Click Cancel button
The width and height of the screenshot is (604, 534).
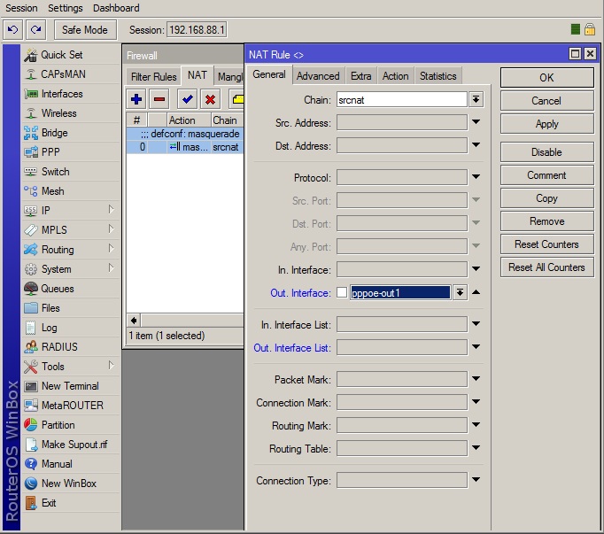pyautogui.click(x=546, y=101)
